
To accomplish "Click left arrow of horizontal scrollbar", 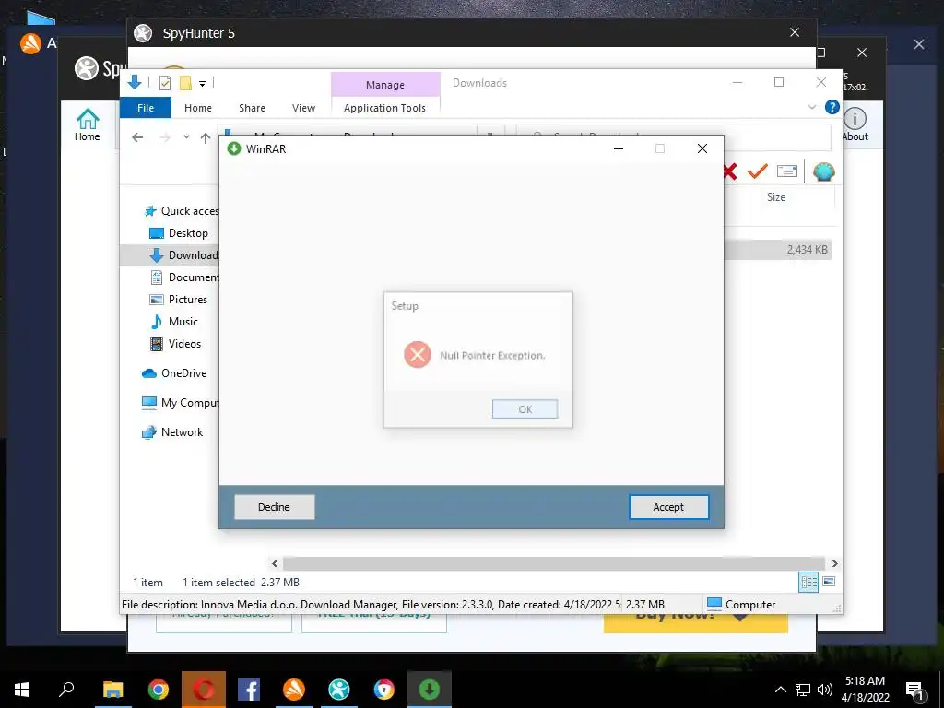I will [x=275, y=563].
